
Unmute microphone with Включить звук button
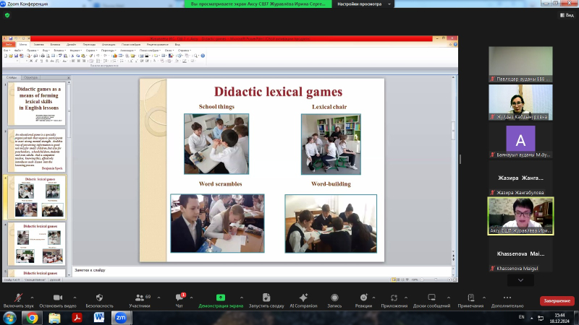tap(20, 298)
